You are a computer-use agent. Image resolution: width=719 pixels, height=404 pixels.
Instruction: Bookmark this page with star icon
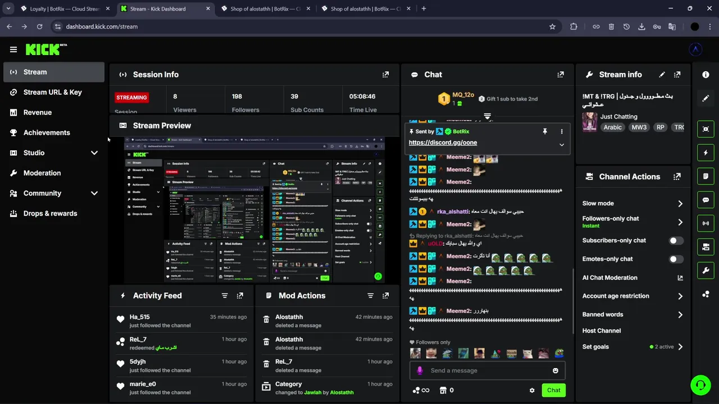coord(552,26)
